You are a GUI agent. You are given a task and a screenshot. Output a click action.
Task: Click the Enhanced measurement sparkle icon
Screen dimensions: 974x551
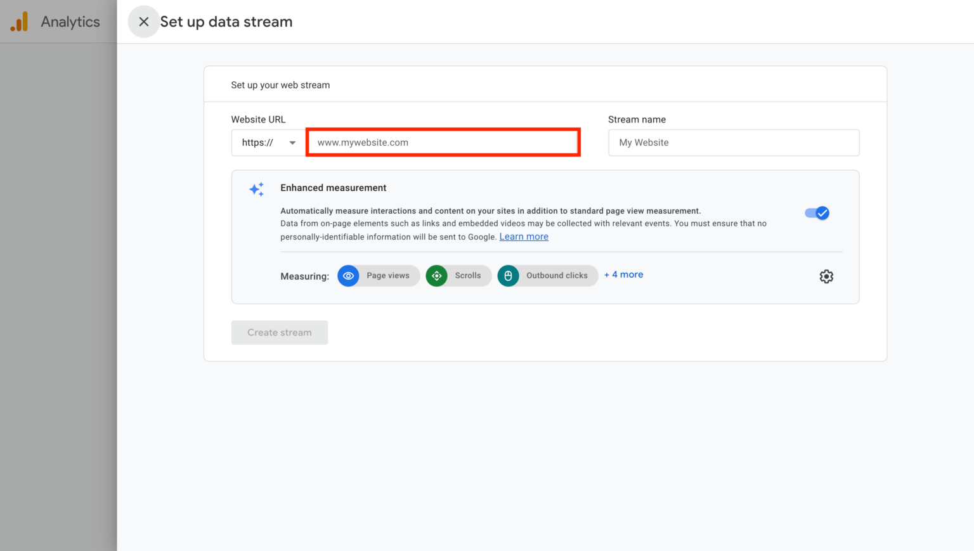pyautogui.click(x=256, y=188)
